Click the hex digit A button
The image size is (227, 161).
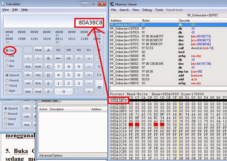click(48, 50)
